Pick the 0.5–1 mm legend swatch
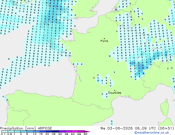175x135 pixels. tap(11, 131)
